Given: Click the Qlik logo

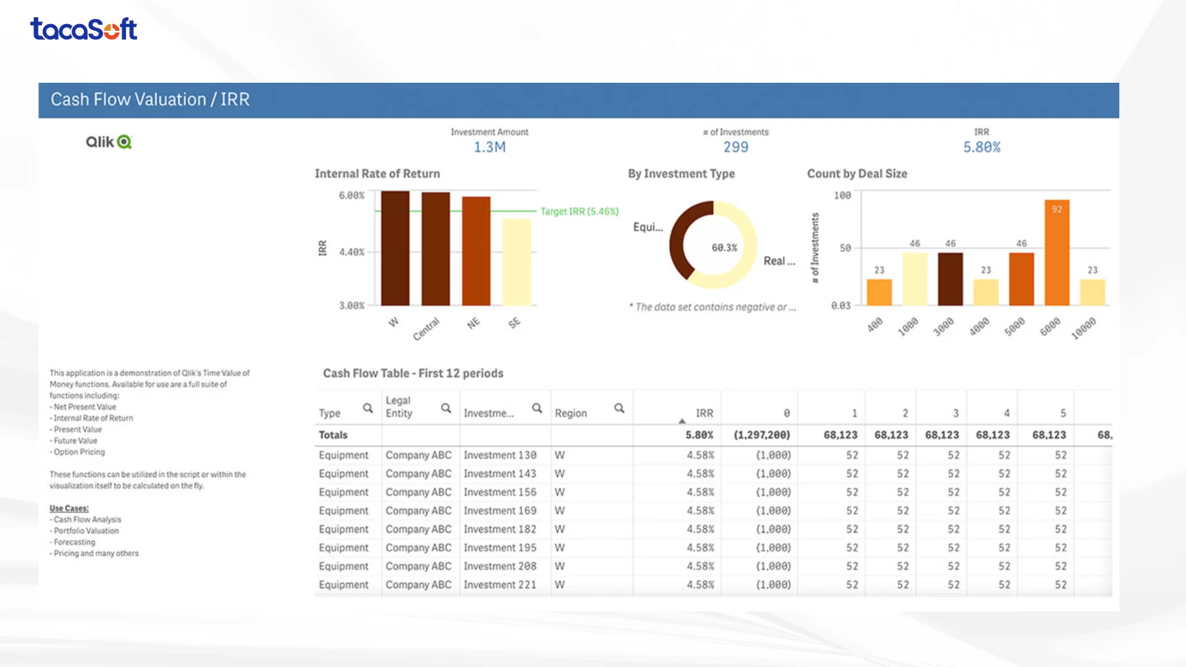Looking at the screenshot, I should pos(109,142).
